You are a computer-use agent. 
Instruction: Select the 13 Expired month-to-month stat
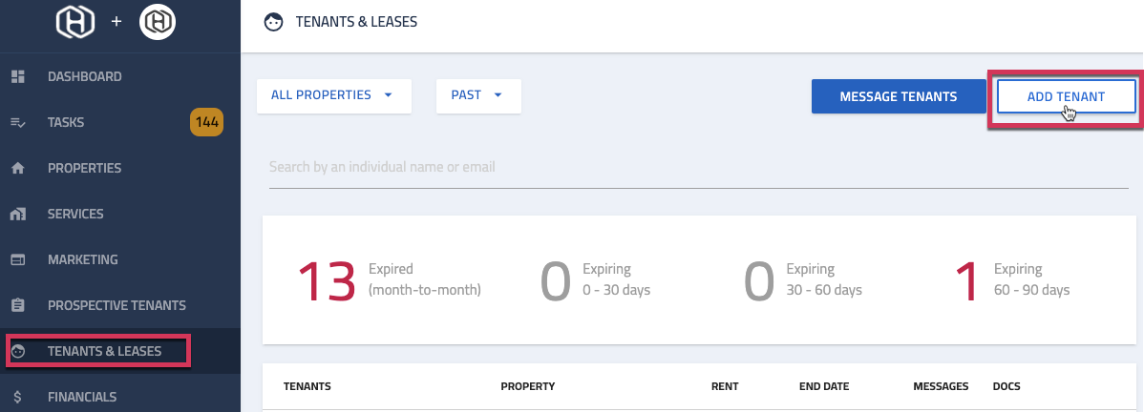391,280
